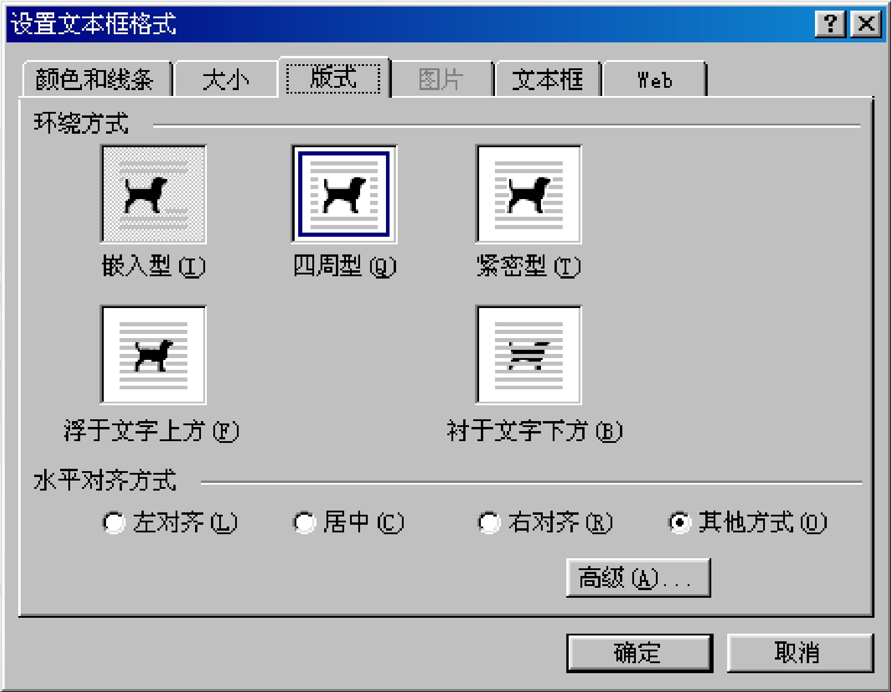Click the 版式 tab
The image size is (891, 692).
point(334,77)
